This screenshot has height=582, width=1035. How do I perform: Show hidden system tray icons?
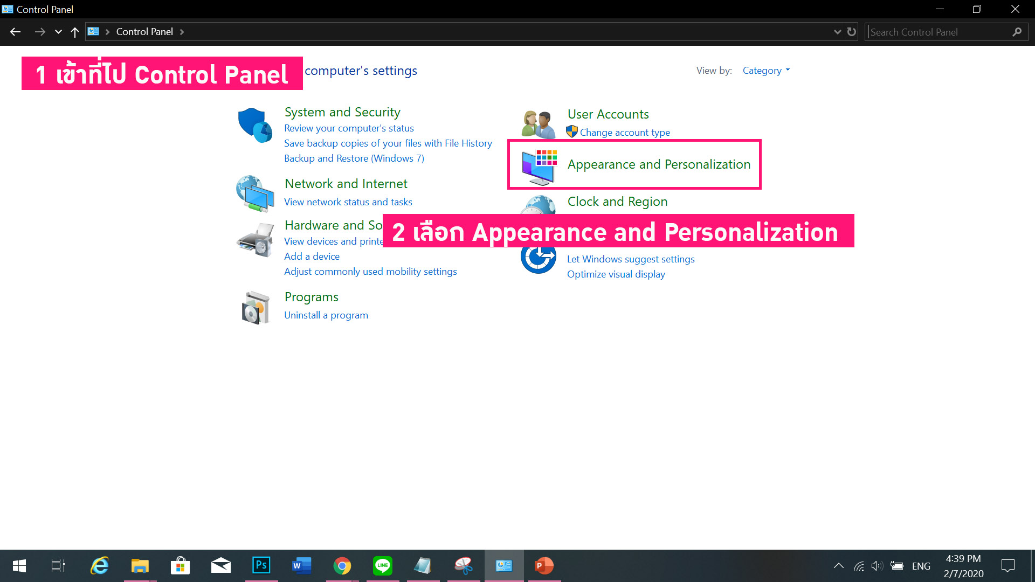(x=838, y=566)
